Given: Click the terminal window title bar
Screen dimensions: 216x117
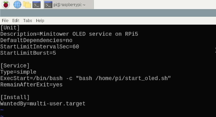Looking at the screenshot, I should tap(108, 13).
